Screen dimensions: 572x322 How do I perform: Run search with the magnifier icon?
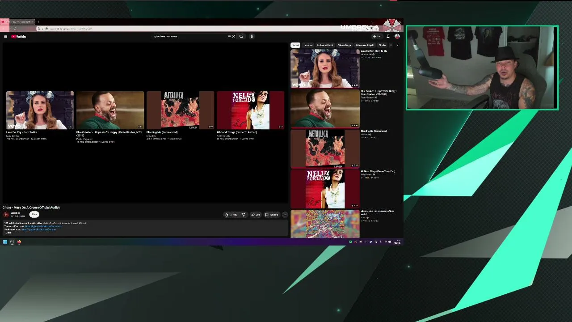coord(241,36)
